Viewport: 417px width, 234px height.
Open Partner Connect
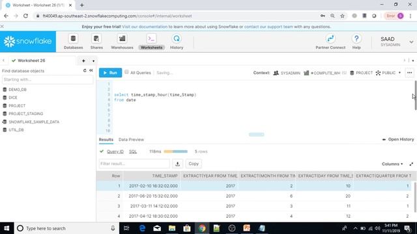click(330, 42)
